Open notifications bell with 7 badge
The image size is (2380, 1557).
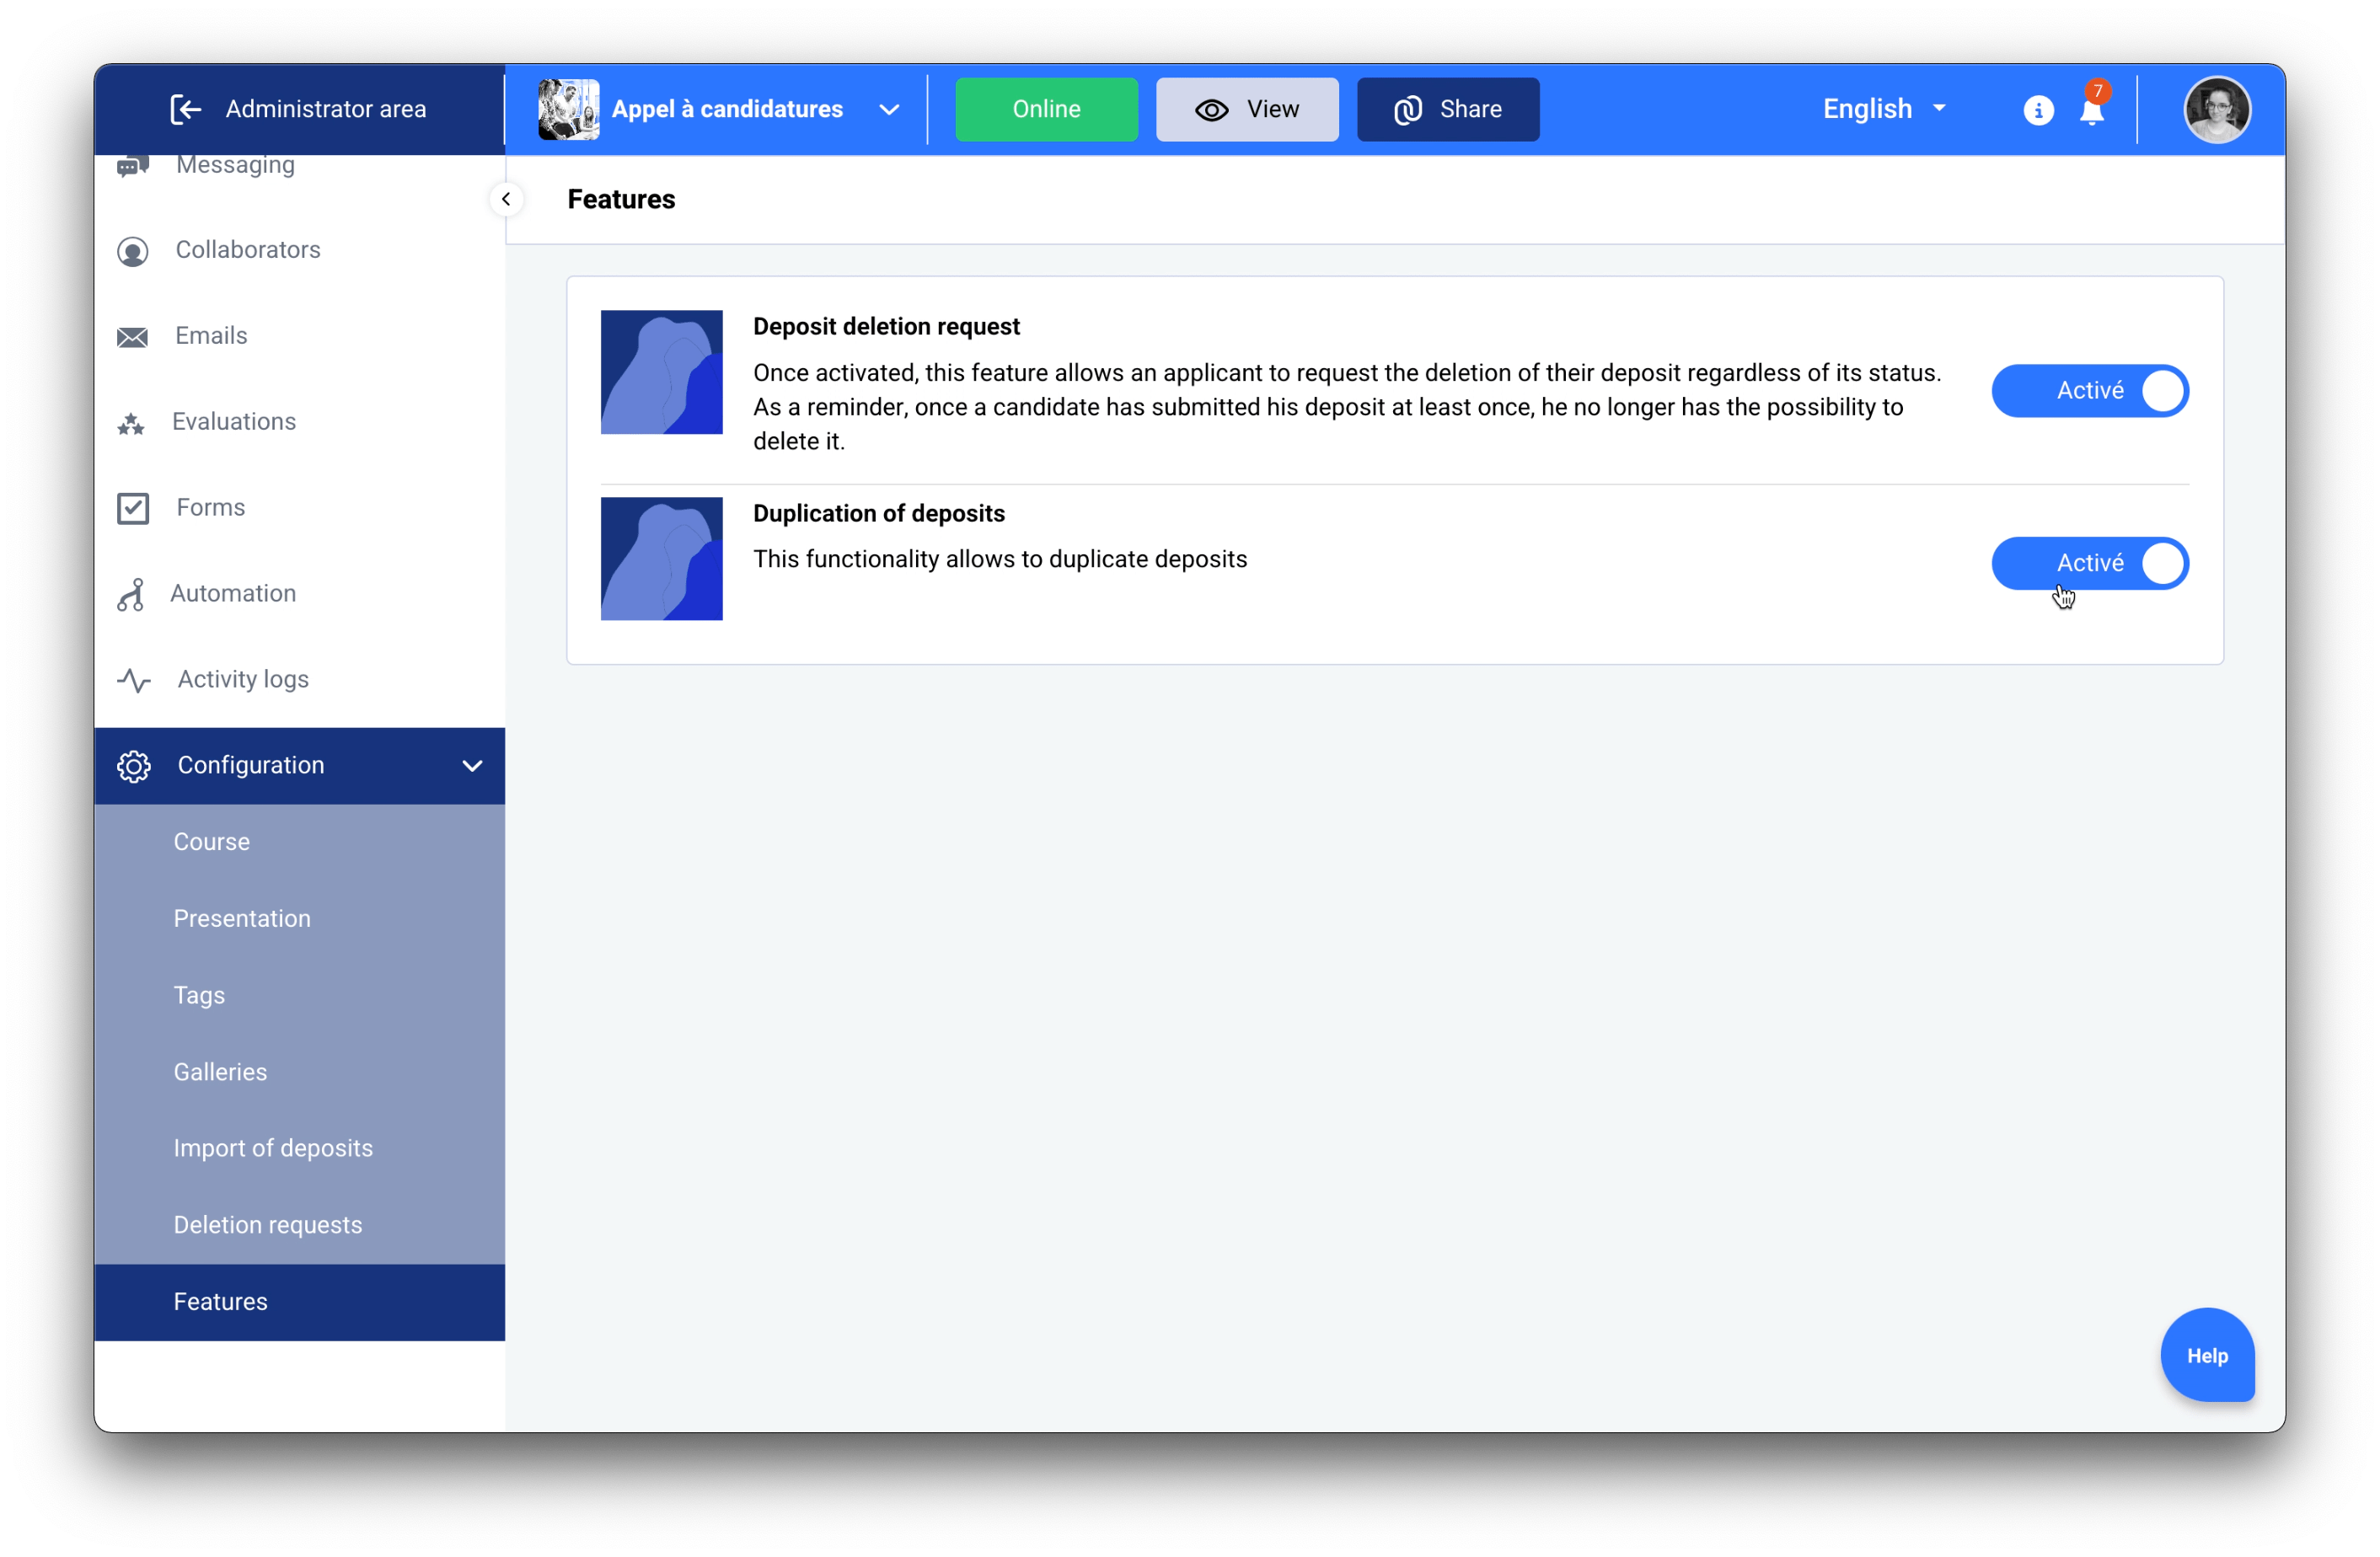tap(2092, 107)
